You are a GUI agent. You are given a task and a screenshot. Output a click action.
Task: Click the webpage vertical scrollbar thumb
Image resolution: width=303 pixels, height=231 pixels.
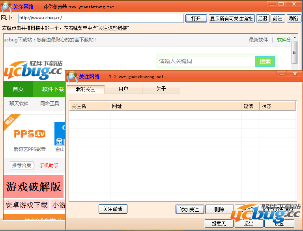294,52
